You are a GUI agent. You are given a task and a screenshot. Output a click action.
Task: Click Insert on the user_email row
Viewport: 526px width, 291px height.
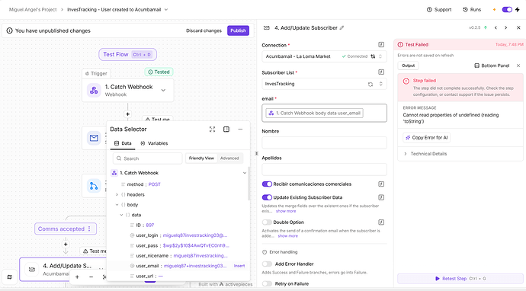click(239, 266)
